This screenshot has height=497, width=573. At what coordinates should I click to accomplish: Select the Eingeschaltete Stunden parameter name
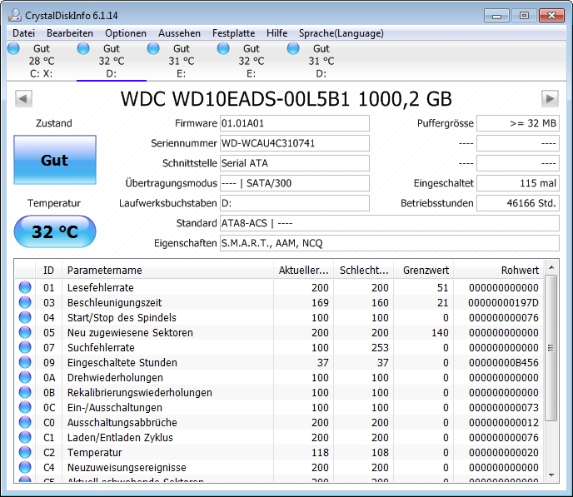pyautogui.click(x=122, y=363)
